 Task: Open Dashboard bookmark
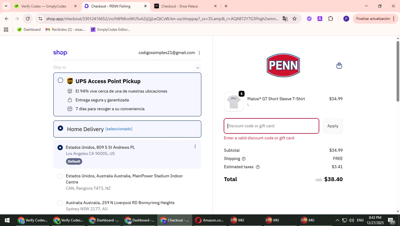[29, 30]
